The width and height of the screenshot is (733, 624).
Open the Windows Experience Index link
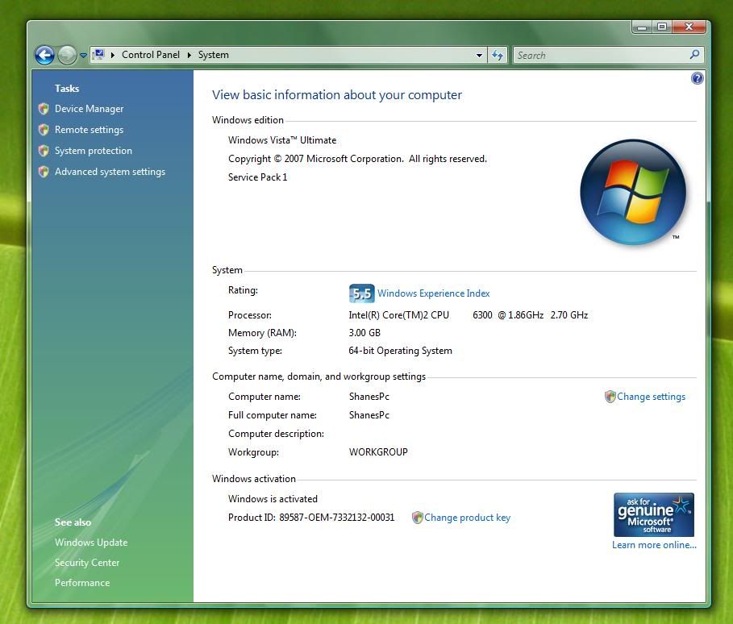click(433, 293)
